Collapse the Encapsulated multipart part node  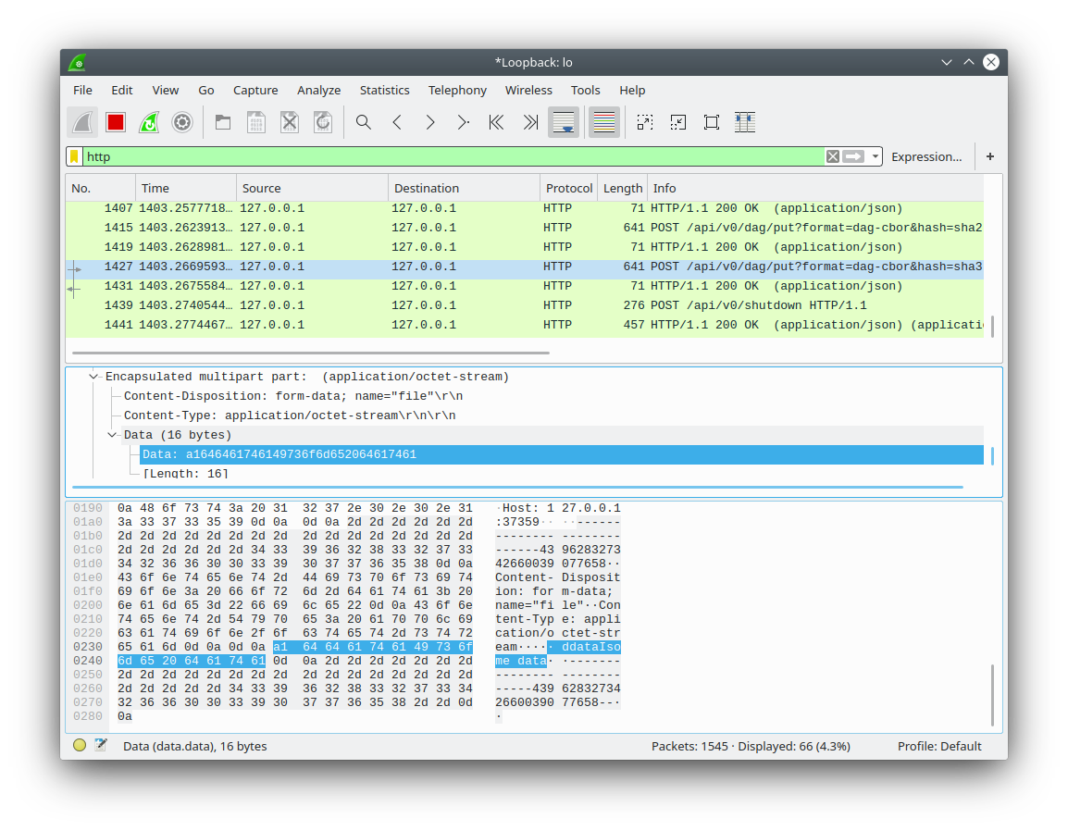93,376
